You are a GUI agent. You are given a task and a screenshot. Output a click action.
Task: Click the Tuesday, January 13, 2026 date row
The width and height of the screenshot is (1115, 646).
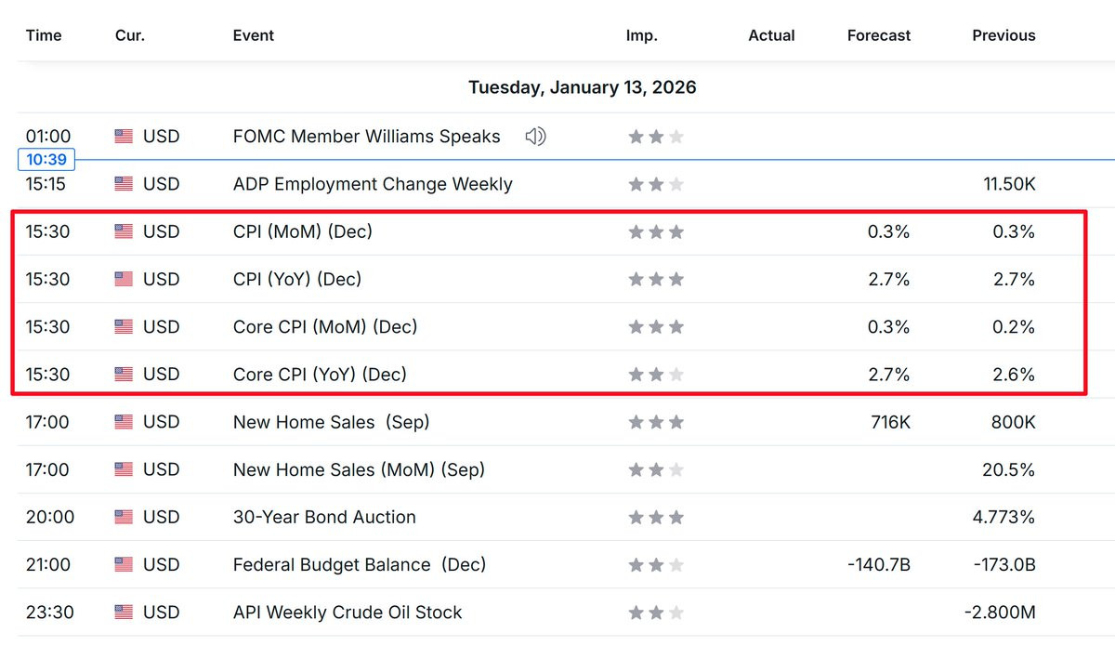(x=582, y=87)
